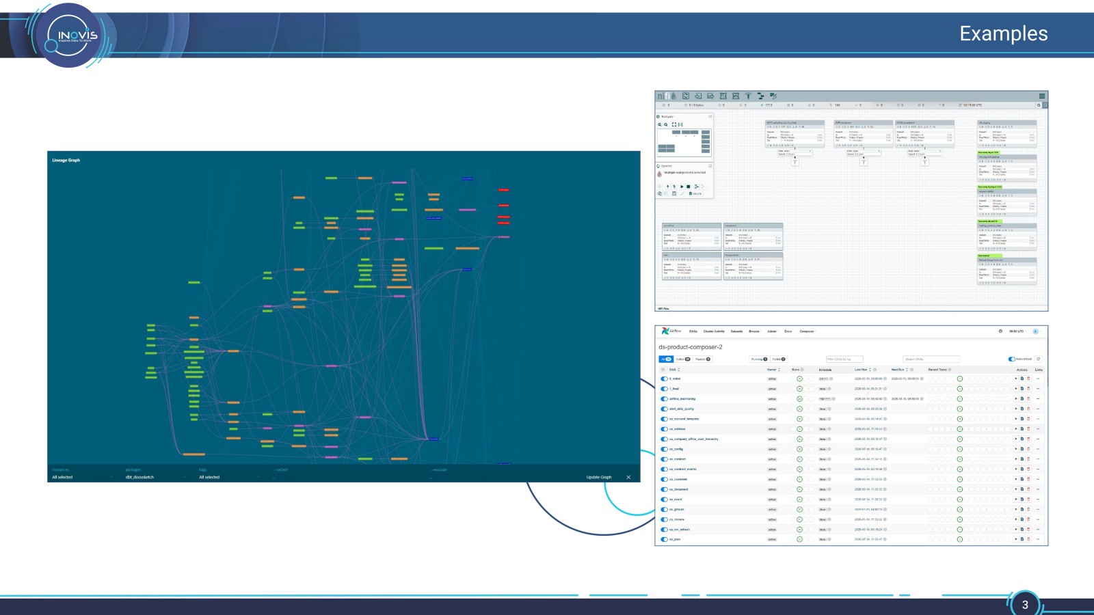This screenshot has height=615, width=1094.
Task: Open the ca_contract_events DAG link
Action: [x=684, y=469]
